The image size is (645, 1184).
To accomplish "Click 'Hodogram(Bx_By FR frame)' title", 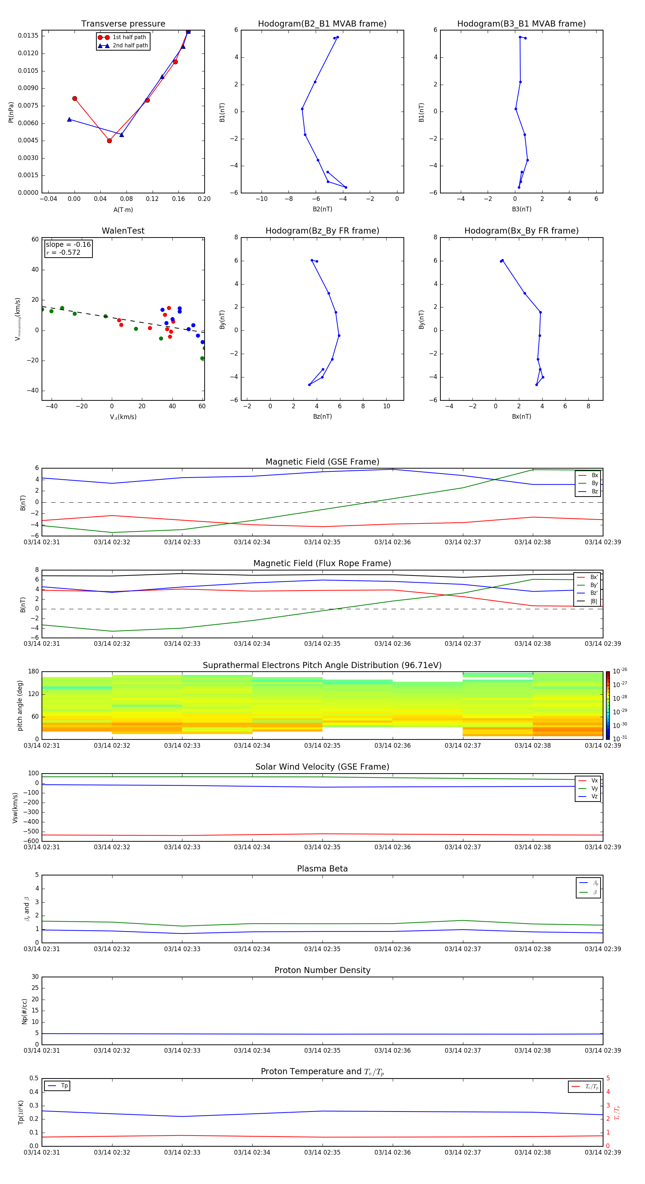I will click(x=521, y=231).
